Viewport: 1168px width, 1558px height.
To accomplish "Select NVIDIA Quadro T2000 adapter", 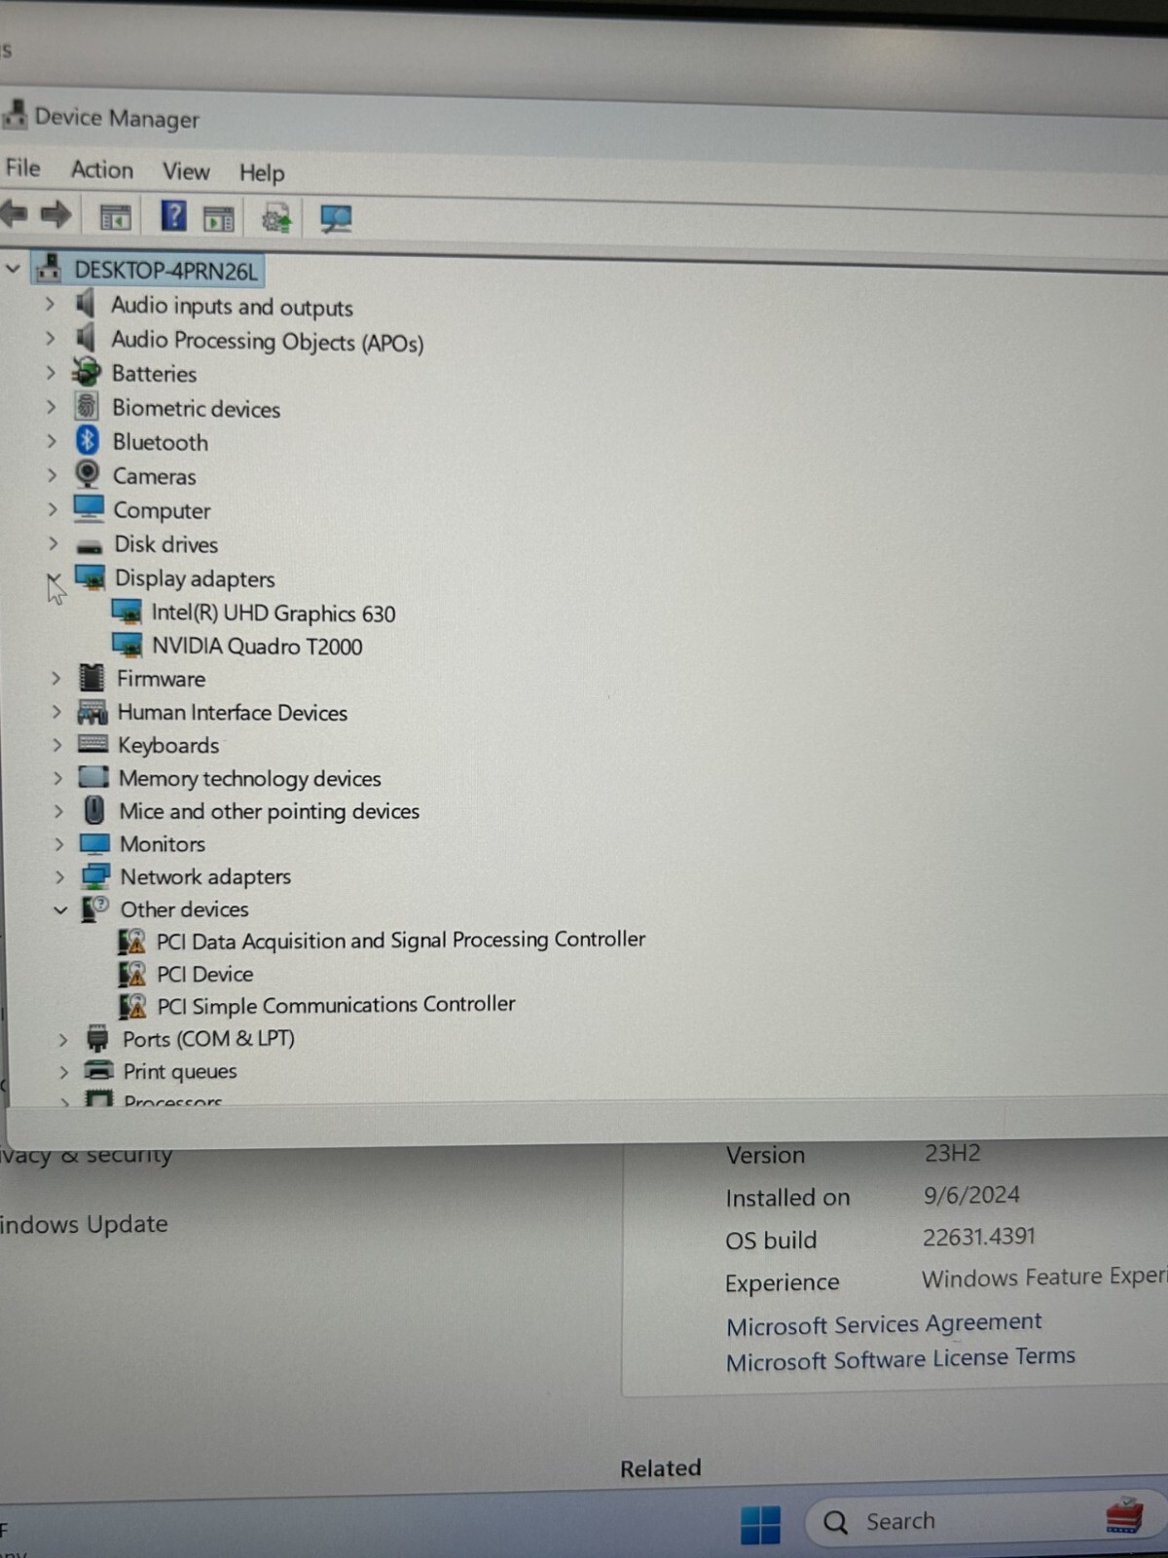I will (x=257, y=647).
